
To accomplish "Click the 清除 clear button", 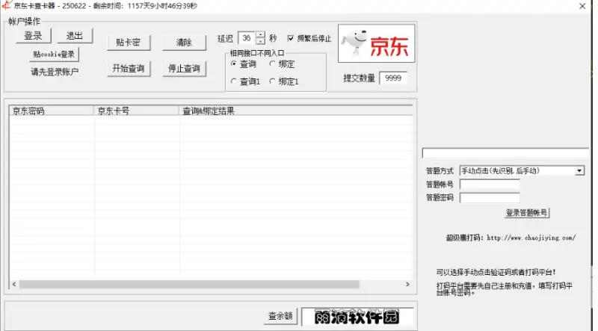I will (184, 43).
